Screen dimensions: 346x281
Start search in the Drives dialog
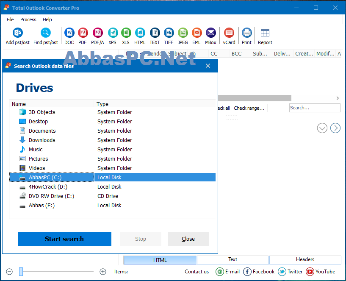pos(64,239)
